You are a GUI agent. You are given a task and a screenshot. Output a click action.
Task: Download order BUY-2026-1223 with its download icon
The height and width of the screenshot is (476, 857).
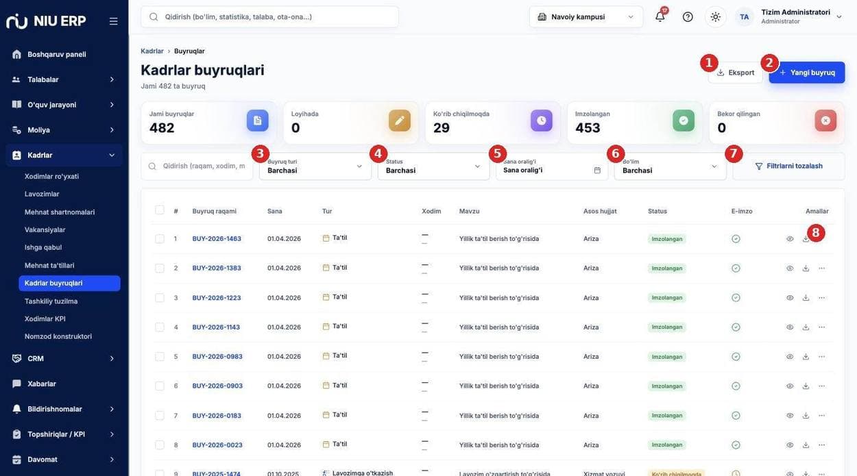(806, 298)
